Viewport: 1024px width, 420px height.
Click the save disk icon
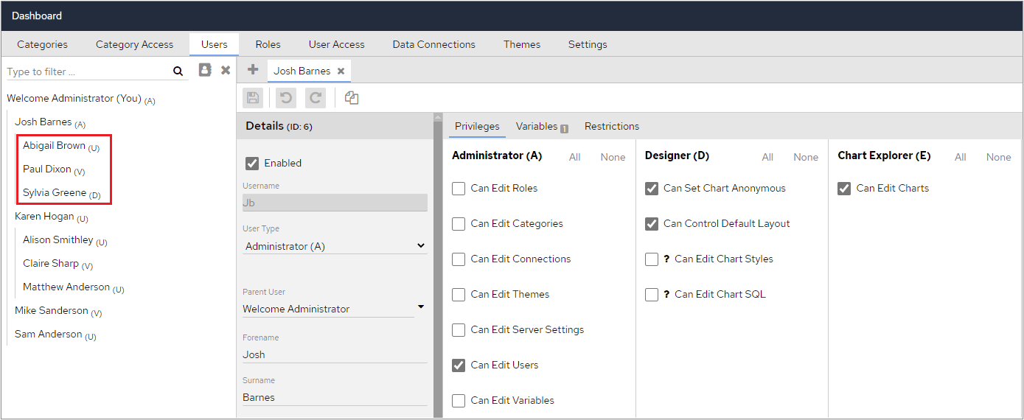tap(253, 98)
